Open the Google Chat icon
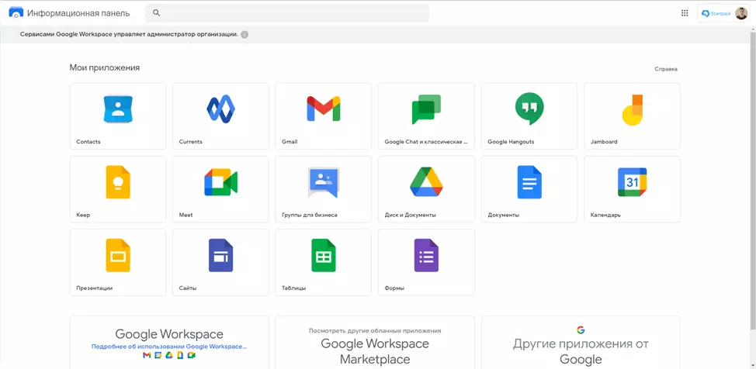Screen dimensions: 756x369 pos(426,109)
